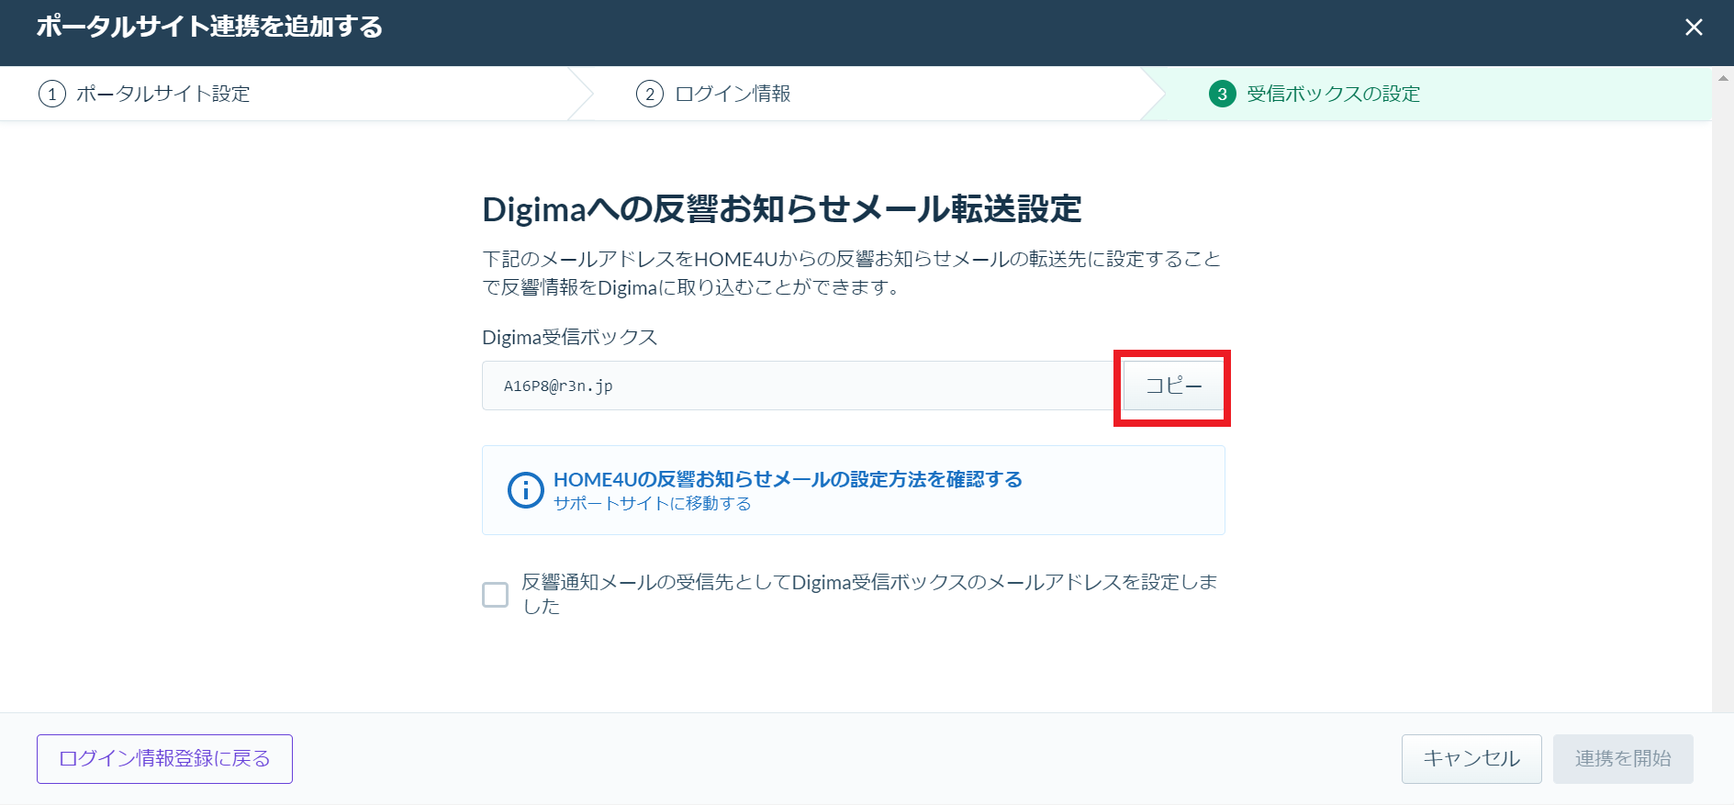1734x805 pixels.
Task: Check the 反響通知メール confirmation checkbox
Action: (495, 595)
